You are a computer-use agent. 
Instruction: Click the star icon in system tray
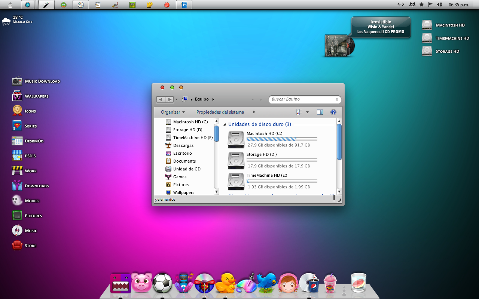421,4
